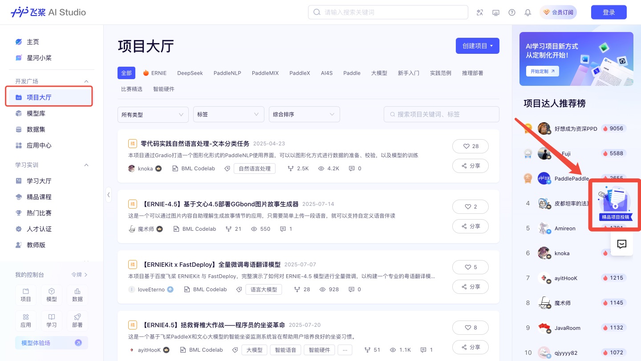Open the 零代码实践自然语言处理 project title
641x361 pixels.
click(x=195, y=144)
